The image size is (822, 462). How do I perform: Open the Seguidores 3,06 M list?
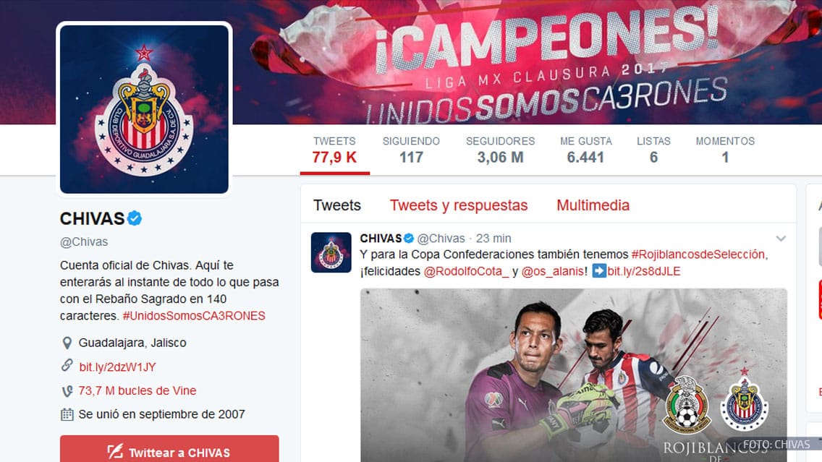[x=501, y=150]
